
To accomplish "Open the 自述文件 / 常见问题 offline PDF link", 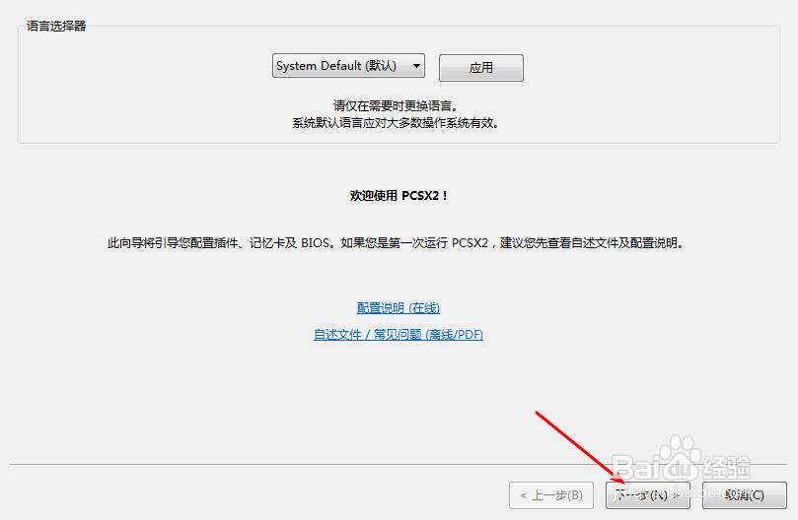I will point(398,335).
